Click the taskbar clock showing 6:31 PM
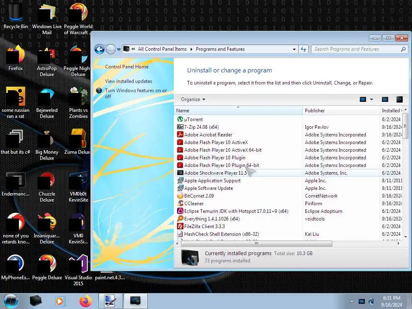The height and width of the screenshot is (309, 412). 391,301
